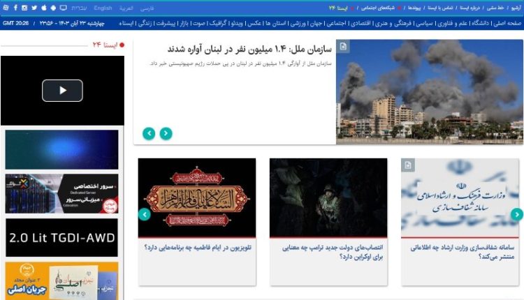Image resolution: width=524 pixels, height=300 pixels.
Task: Switch language to العربية
Action: (x=126, y=8)
